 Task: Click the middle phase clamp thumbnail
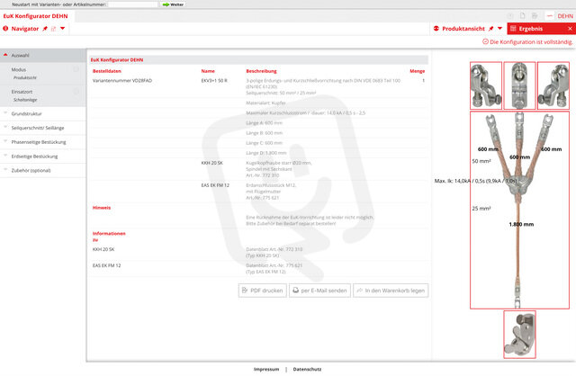(x=519, y=85)
